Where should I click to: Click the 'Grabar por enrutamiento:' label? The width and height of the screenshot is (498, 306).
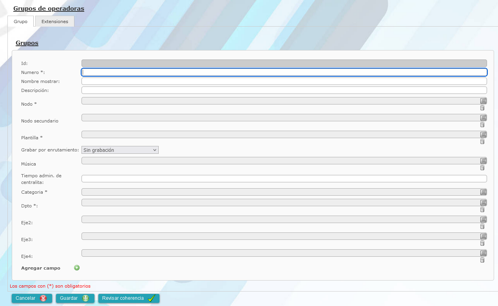(50, 150)
